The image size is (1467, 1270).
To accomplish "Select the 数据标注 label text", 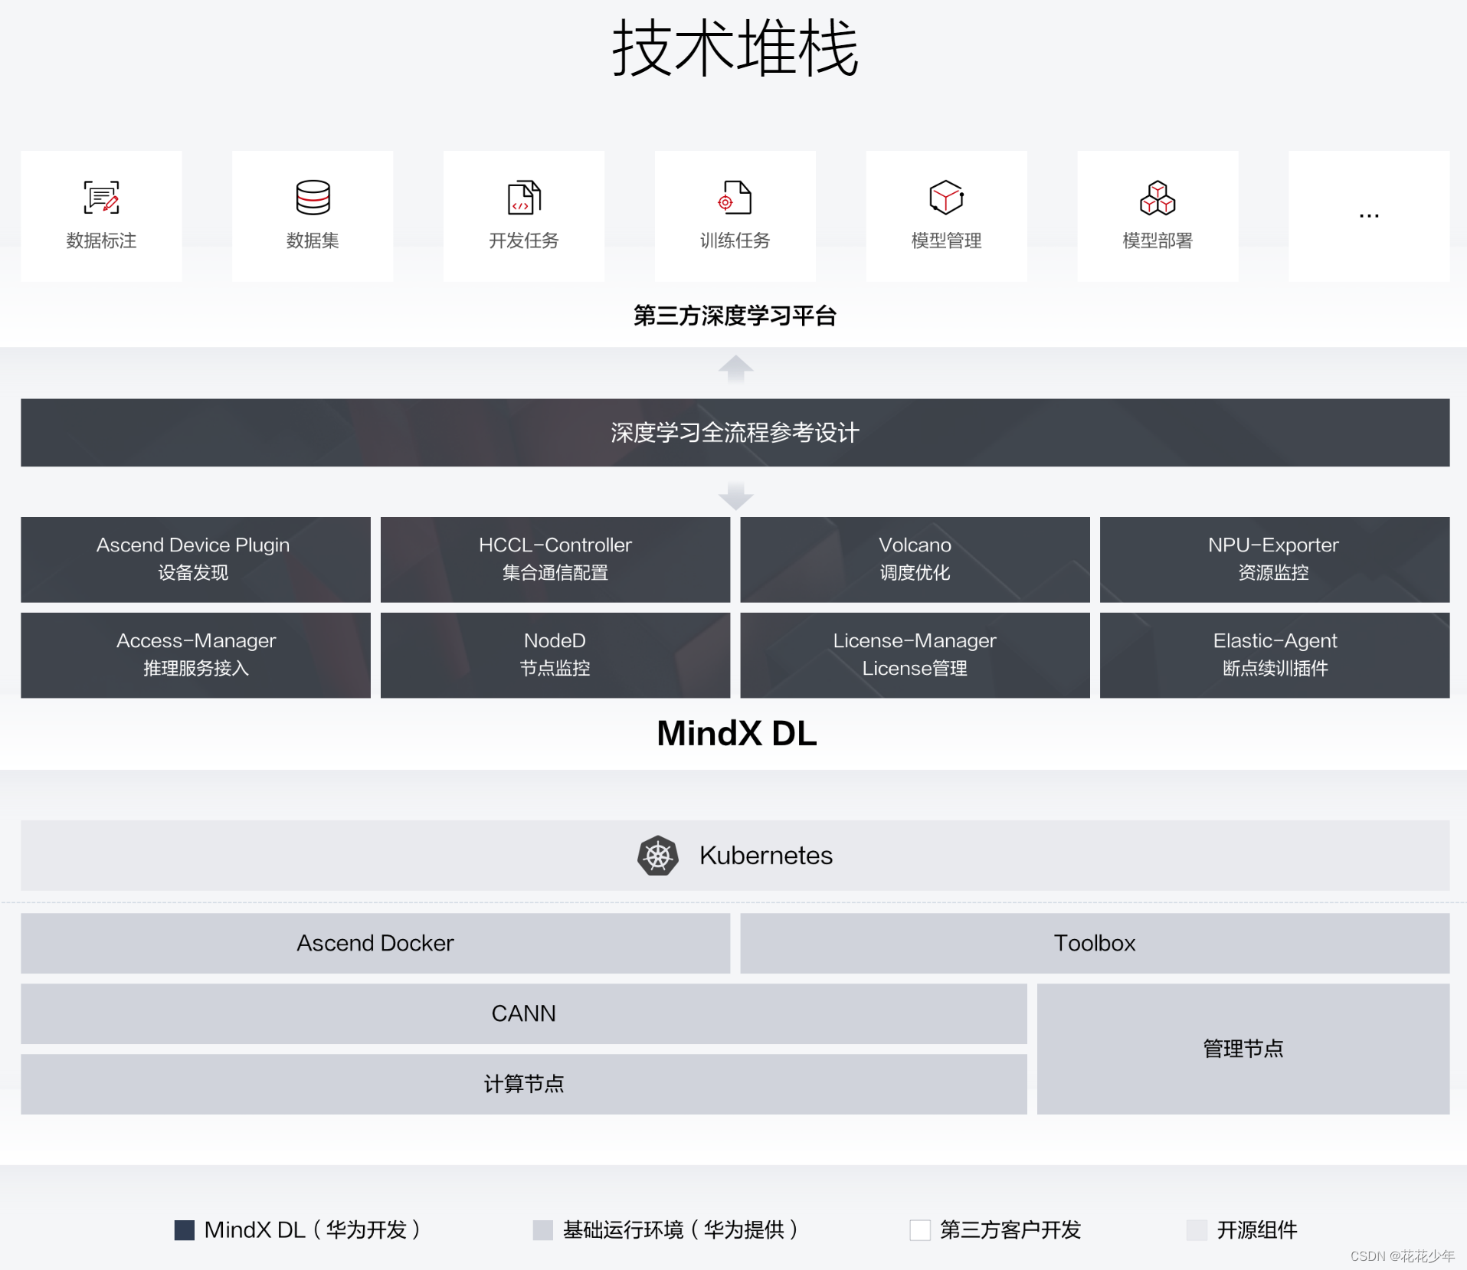I will (x=101, y=241).
